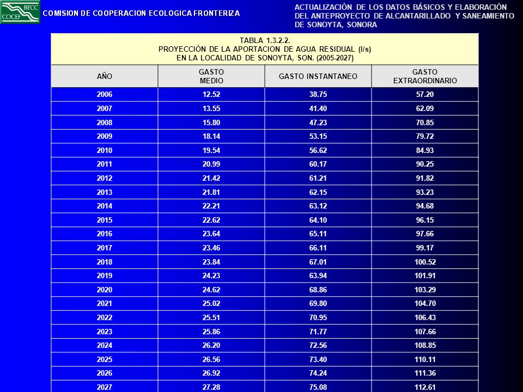Screen dimensions: 523x392
Task: Click the 'GASTO MEDIO' column header
Action: tap(211, 76)
